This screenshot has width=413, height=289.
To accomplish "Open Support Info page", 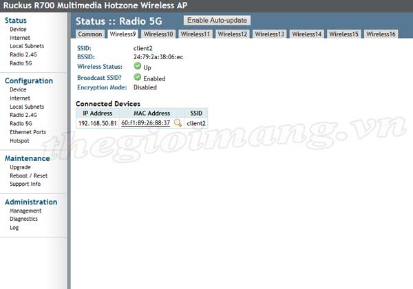I will (25, 184).
